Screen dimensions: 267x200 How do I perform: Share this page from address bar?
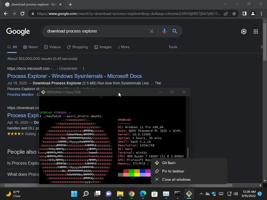(226, 14)
